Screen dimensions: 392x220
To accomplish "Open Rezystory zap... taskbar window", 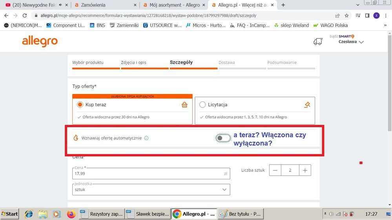I will [x=102, y=214].
